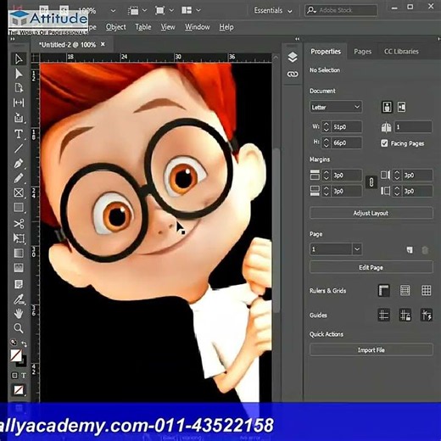
Task: Open the Help menu
Action: coord(226,27)
